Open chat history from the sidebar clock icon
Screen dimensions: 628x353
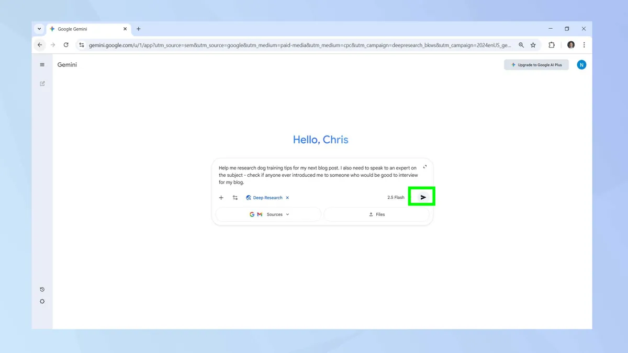42,289
